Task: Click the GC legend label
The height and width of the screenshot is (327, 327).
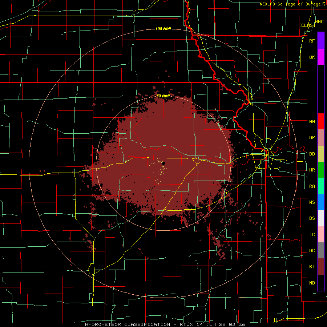Action: tap(312, 251)
